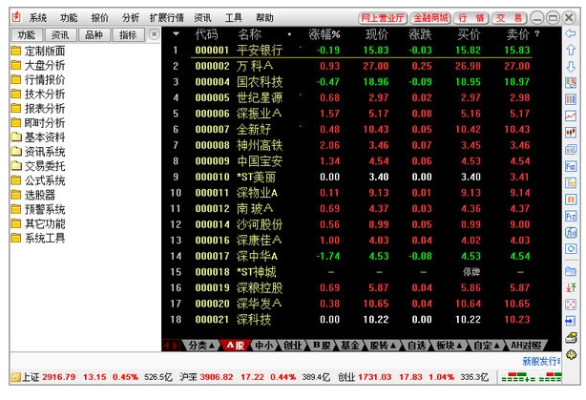Open the dropdown triangle left of 代码 header
The width and height of the screenshot is (586, 400).
click(x=176, y=34)
